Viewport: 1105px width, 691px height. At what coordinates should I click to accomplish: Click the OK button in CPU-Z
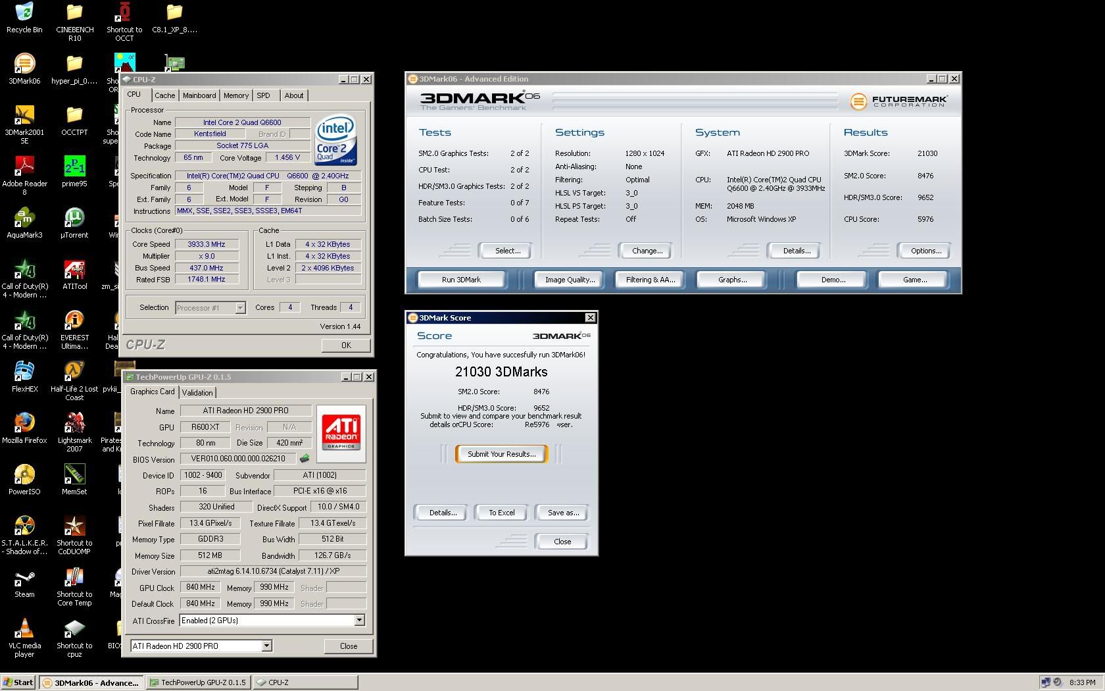coord(346,345)
